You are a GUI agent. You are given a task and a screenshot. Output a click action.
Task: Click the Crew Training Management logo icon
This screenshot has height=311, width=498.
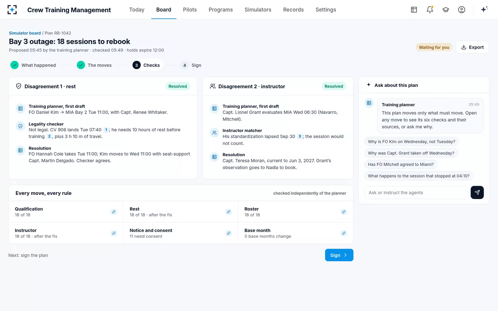[12, 10]
